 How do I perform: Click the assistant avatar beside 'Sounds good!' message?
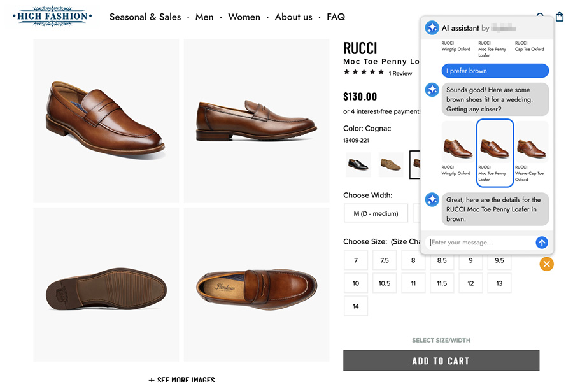click(x=432, y=90)
